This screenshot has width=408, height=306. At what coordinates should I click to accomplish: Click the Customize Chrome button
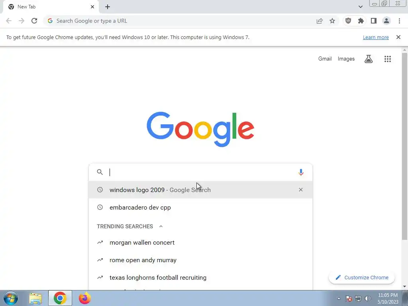362,278
